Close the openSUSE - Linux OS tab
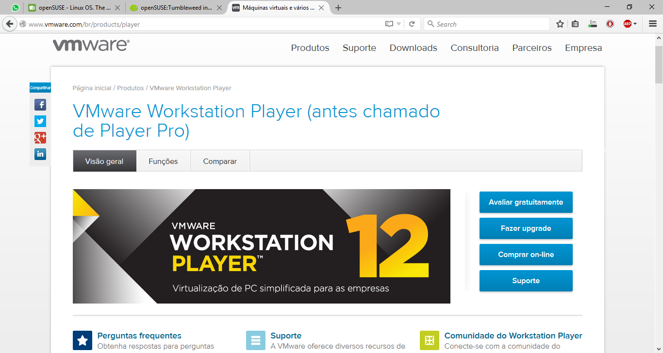The width and height of the screenshot is (663, 353). [x=117, y=8]
